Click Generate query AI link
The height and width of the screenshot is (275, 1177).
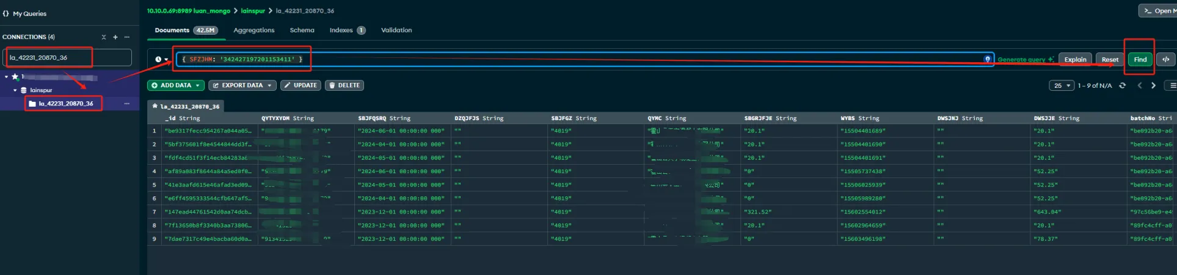click(1025, 59)
